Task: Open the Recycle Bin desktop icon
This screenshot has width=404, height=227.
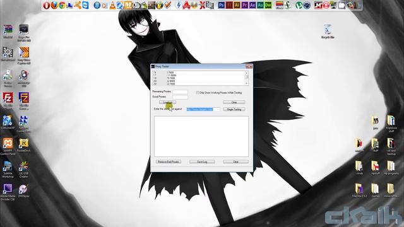Action: point(328,32)
